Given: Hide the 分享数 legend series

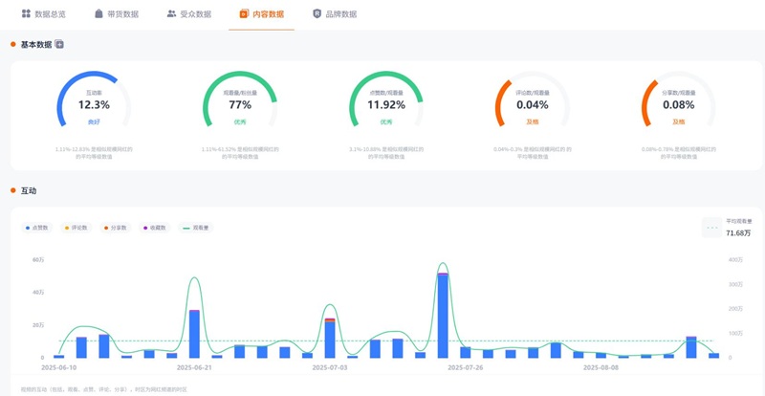Looking at the screenshot, I should point(116,228).
